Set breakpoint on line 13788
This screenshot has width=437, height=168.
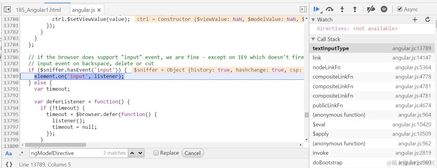[x=11, y=70]
